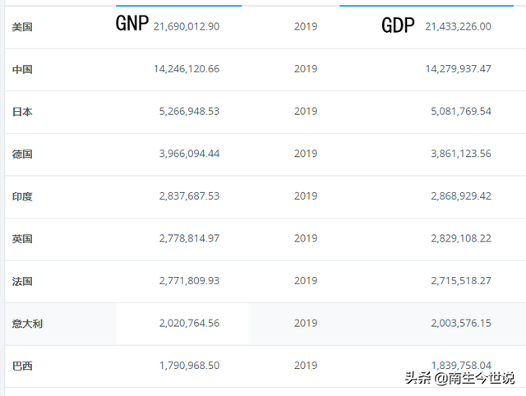Click the 德国 row label
526x396 pixels.
22,154
